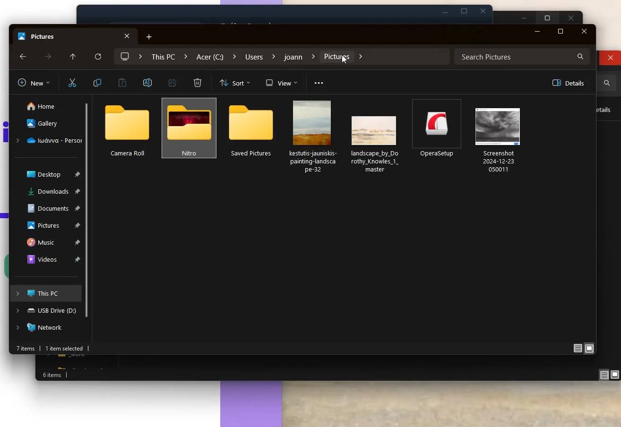Toggle the Details pane
Screen dimensions: 621x427
pos(568,83)
